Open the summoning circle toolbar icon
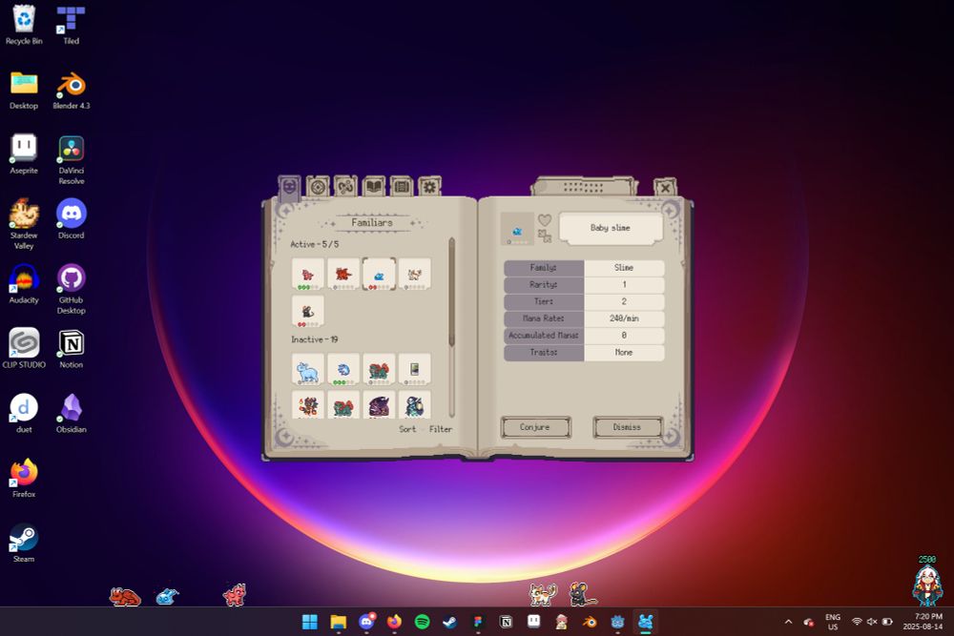This screenshot has width=954, height=636. pyautogui.click(x=318, y=187)
